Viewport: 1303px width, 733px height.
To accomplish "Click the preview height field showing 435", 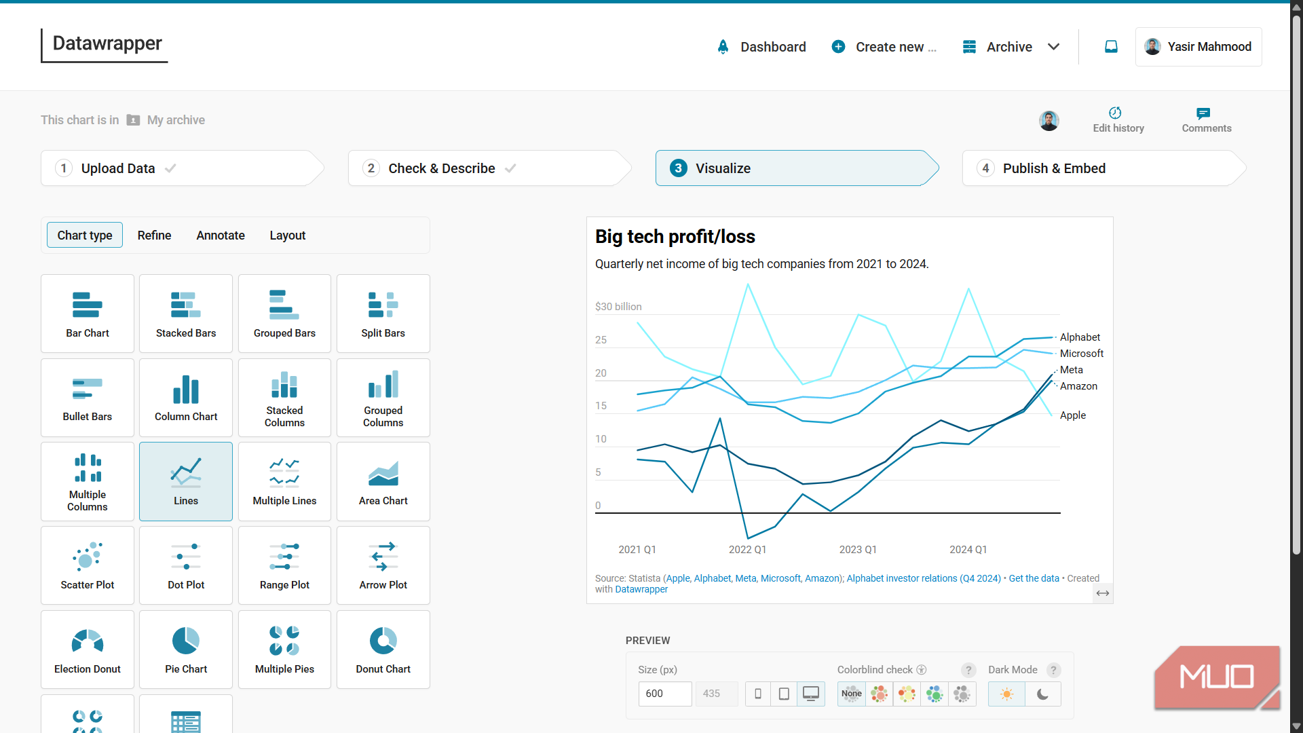I will coord(717,694).
